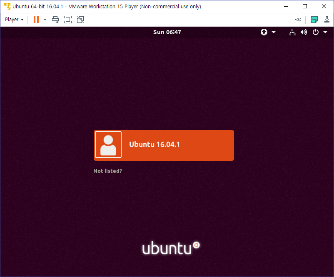The width and height of the screenshot is (334, 277).
Task: Click the download/install tools icon
Action: click(327, 20)
